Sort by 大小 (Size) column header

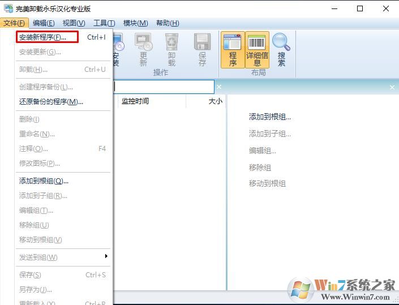coord(215,101)
